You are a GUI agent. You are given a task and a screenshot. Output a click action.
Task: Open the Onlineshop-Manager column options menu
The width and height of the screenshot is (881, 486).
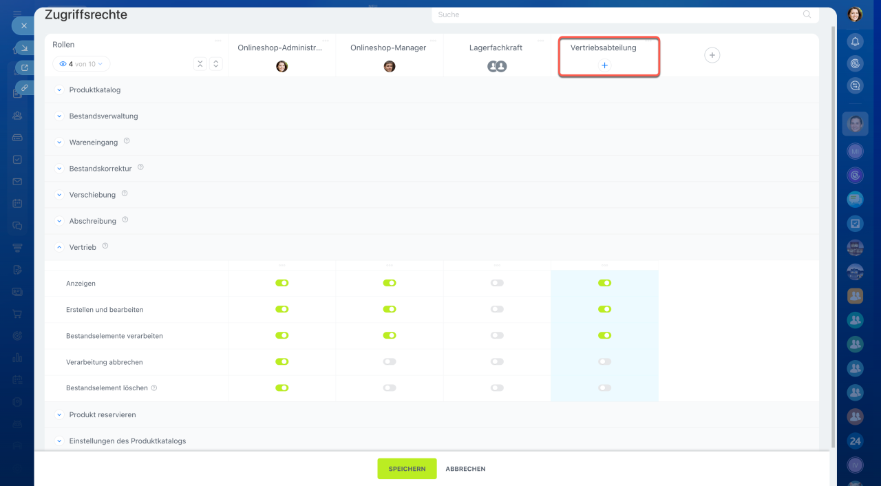[x=434, y=40]
